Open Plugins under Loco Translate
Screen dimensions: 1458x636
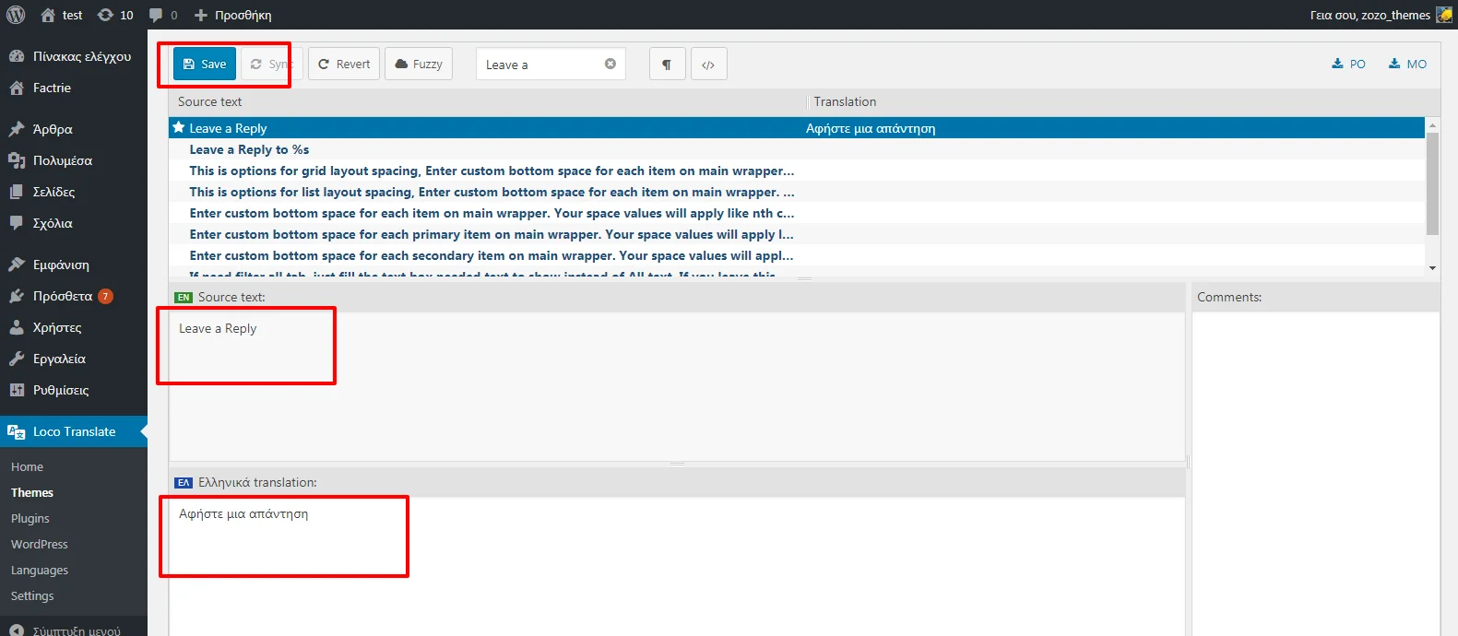pyautogui.click(x=30, y=519)
